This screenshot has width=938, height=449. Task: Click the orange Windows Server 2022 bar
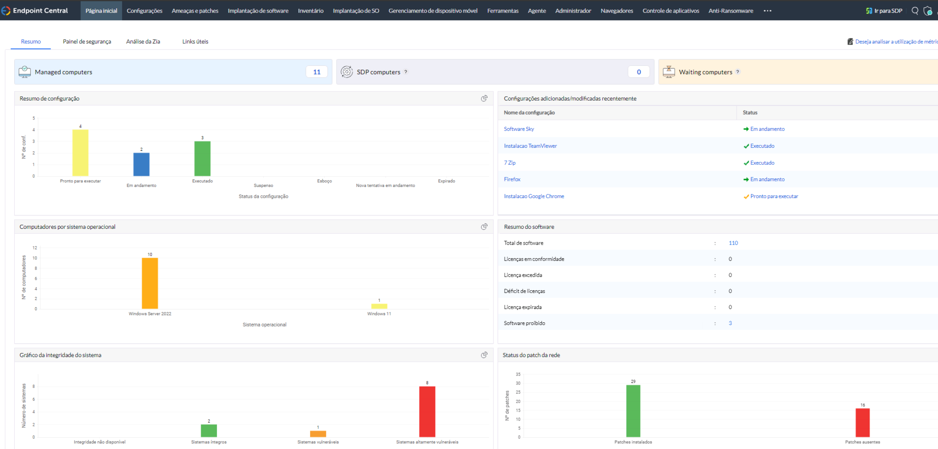[x=150, y=283]
